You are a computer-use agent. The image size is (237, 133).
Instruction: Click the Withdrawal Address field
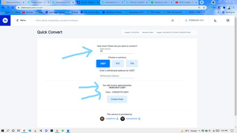click(117, 76)
